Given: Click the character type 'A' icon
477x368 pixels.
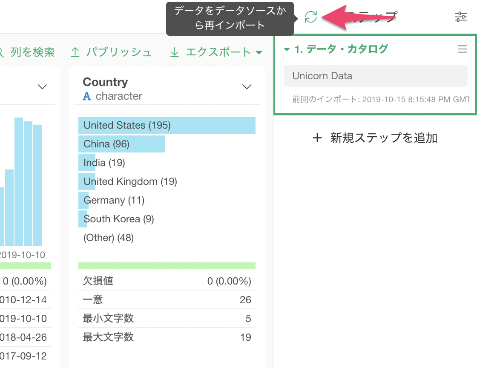Looking at the screenshot, I should pyautogui.click(x=87, y=96).
